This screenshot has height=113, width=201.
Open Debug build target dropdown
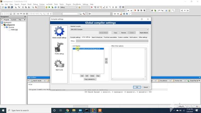point(69,7)
